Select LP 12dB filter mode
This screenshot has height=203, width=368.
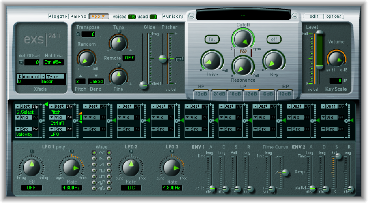251,94
